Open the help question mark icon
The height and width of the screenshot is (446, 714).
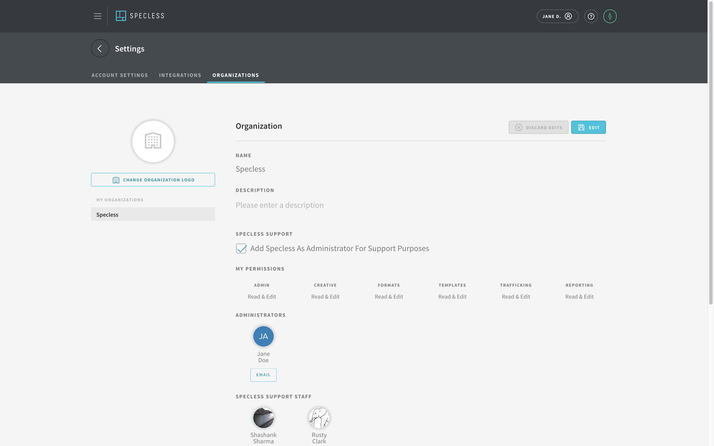click(591, 16)
